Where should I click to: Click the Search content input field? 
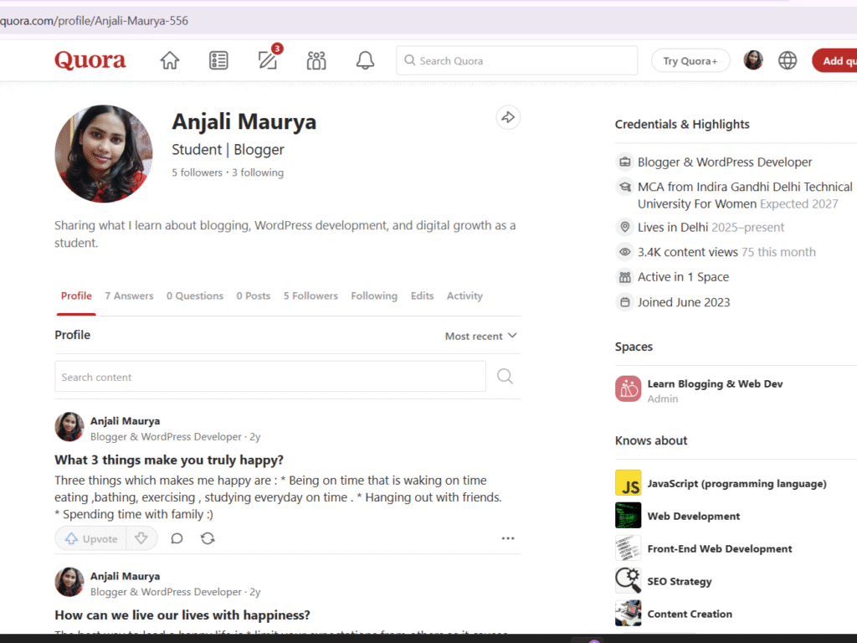click(x=268, y=376)
